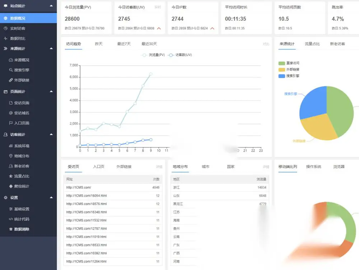
Task: Click the pulse icon beside 数据对比
Action: (x=5, y=38)
